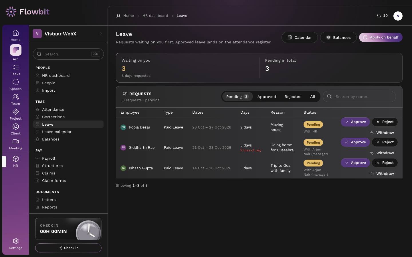Open Claim forms in sidebar
412x257 pixels.
pyautogui.click(x=68, y=180)
